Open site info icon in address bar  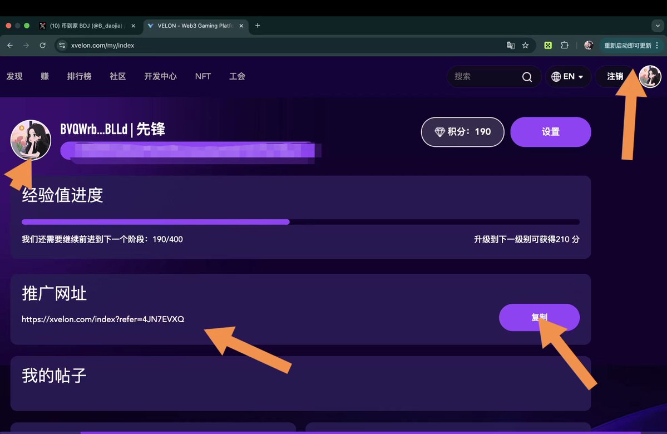(x=62, y=45)
